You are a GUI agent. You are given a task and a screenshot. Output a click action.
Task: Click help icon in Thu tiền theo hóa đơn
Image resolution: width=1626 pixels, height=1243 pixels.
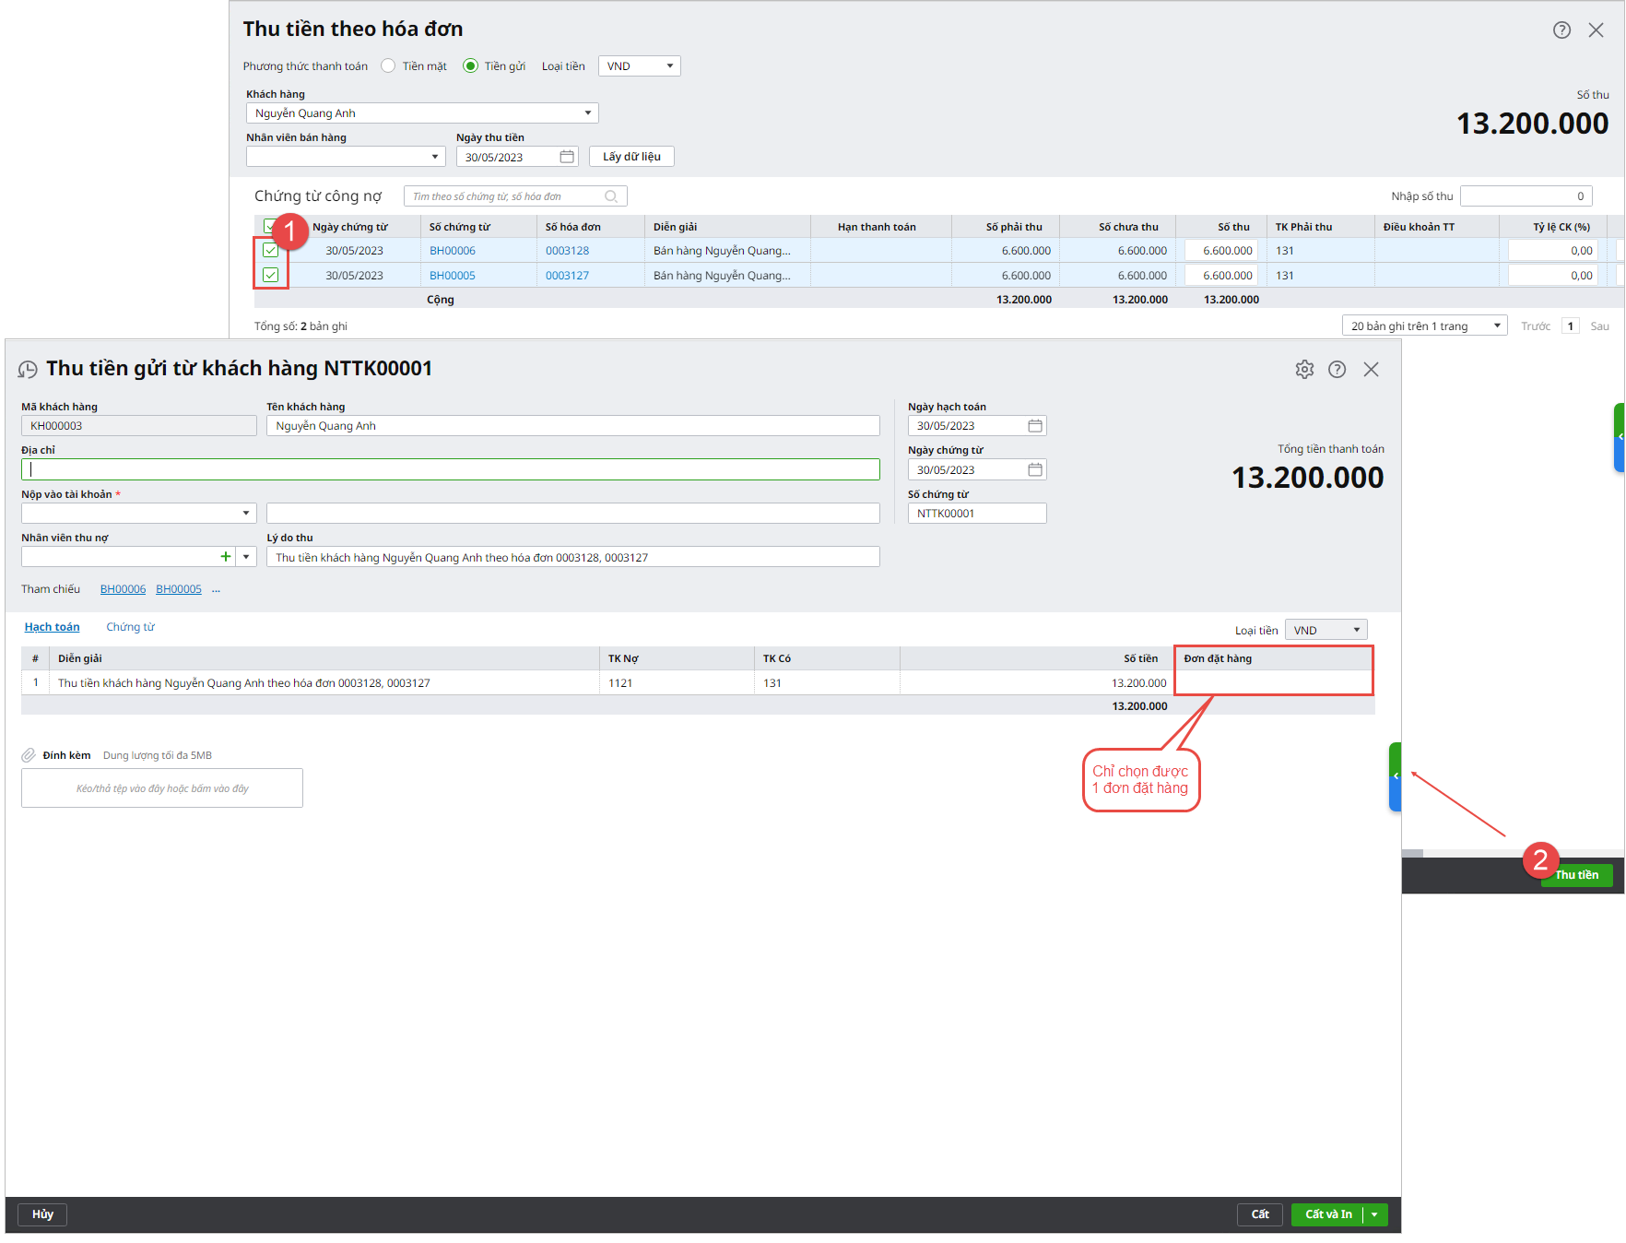click(1561, 30)
